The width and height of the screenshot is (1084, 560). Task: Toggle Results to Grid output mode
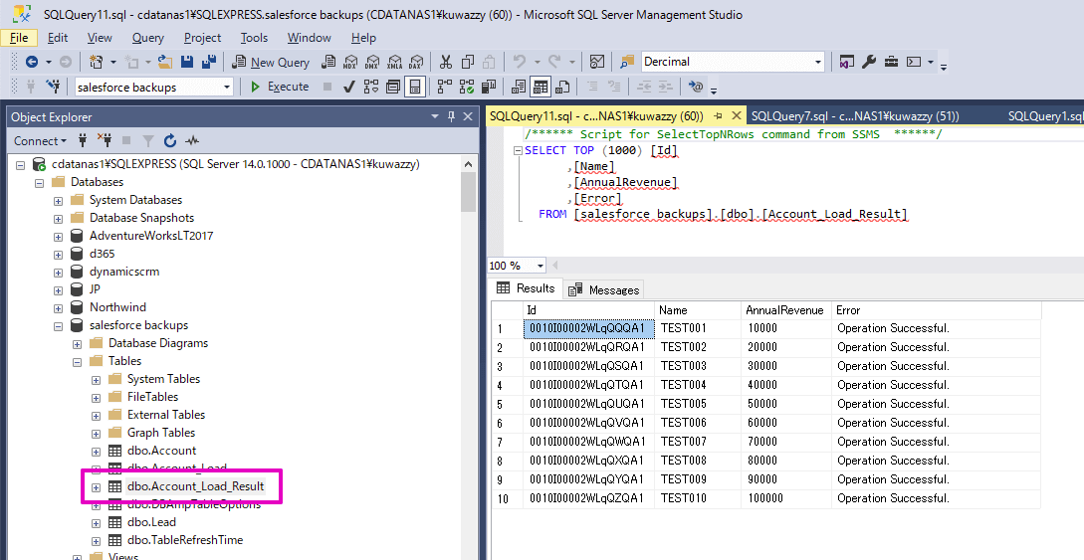(540, 87)
